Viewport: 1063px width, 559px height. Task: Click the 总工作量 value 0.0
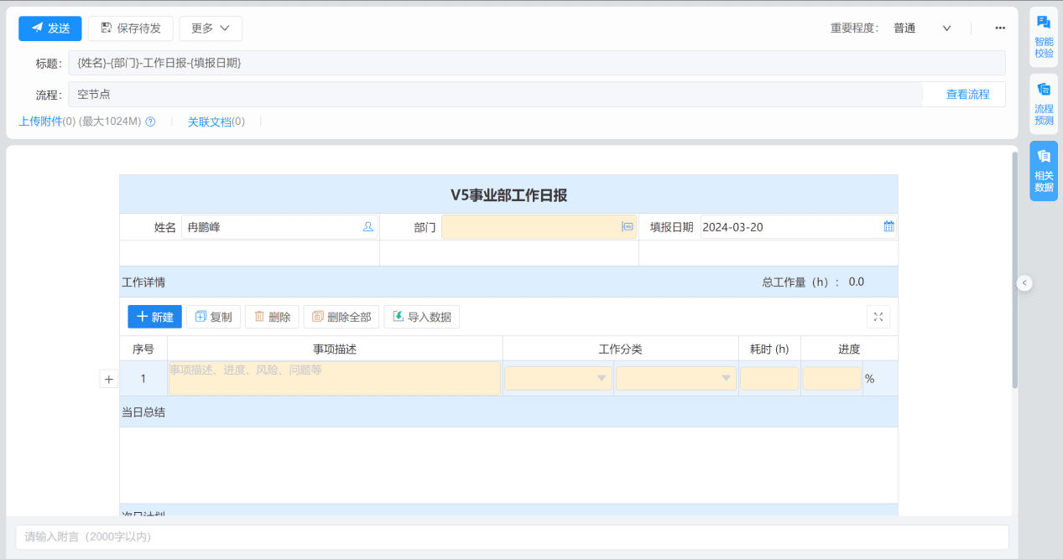point(856,282)
